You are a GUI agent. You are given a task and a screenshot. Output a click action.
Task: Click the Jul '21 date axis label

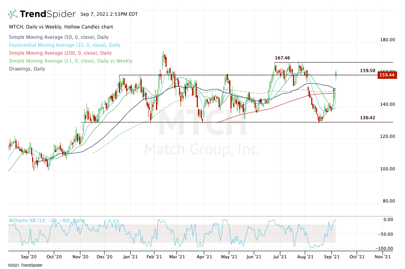point(280,257)
